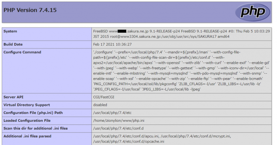Viewport: 277px width, 145px height.
Task: Click the Configure Command label
Action: click(x=22, y=52)
